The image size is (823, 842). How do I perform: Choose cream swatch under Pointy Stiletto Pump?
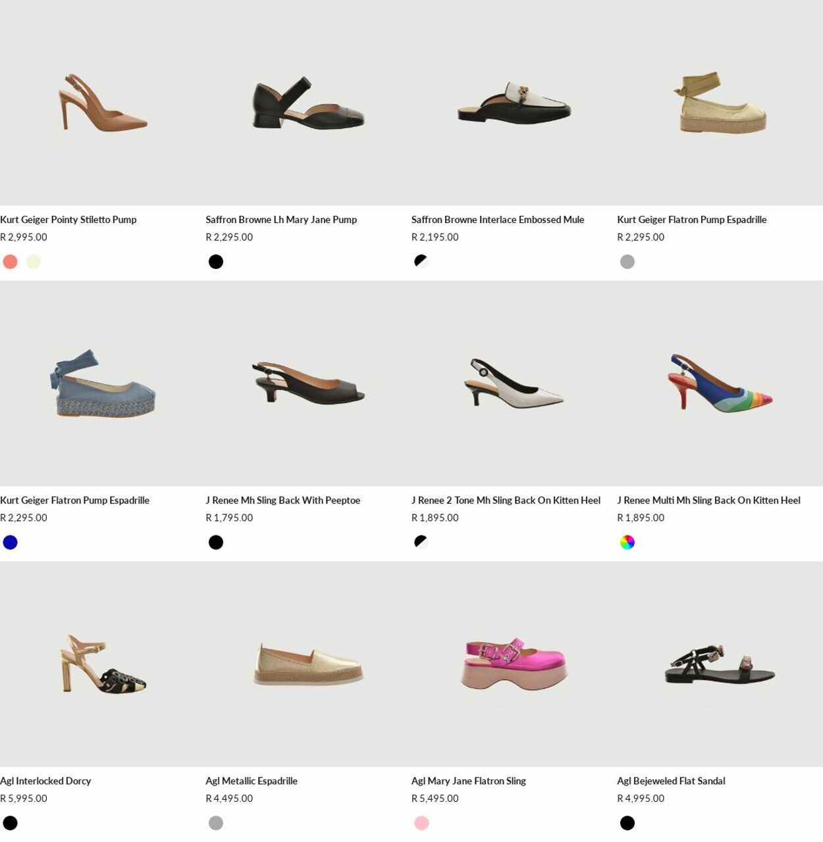[34, 262]
